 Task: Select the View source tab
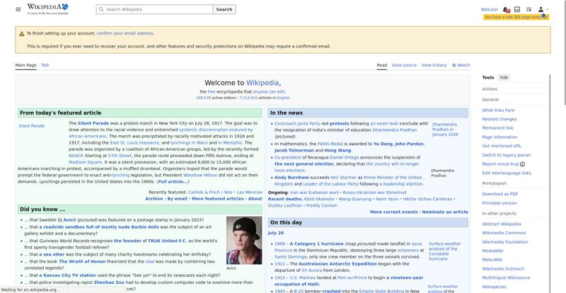point(404,65)
